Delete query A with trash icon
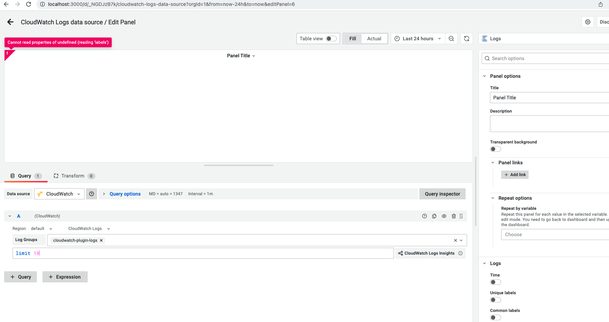The height and width of the screenshot is (322, 609). coord(453,216)
